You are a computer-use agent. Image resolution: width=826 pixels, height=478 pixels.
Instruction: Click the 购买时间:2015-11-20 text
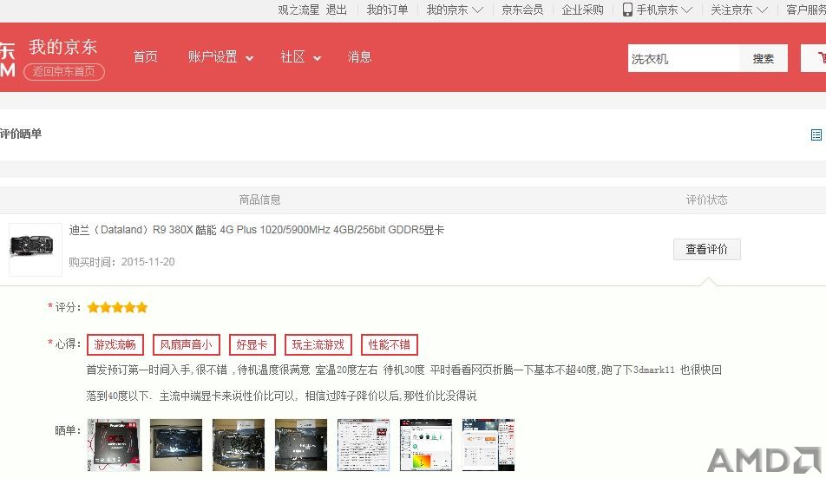(121, 262)
